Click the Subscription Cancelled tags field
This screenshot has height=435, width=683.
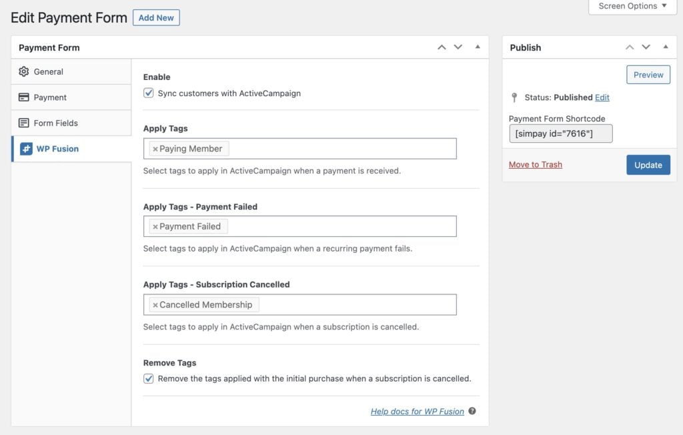pyautogui.click(x=299, y=305)
